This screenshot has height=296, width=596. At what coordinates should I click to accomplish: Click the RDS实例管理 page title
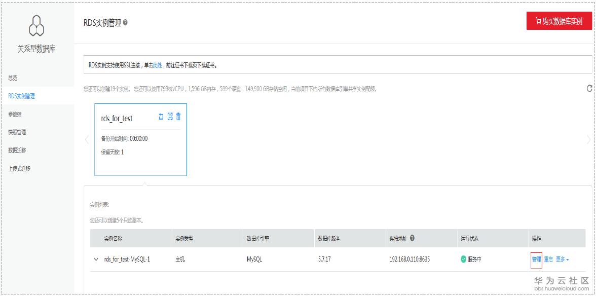102,22
